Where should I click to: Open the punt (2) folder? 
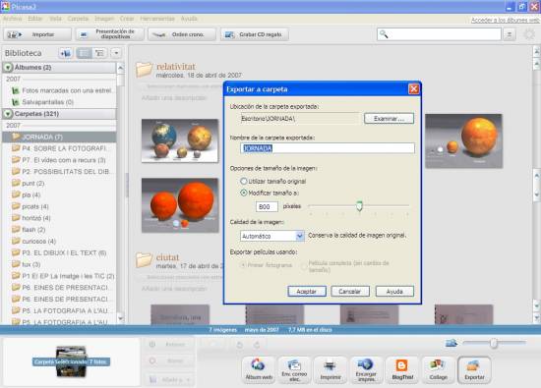pyautogui.click(x=29, y=184)
